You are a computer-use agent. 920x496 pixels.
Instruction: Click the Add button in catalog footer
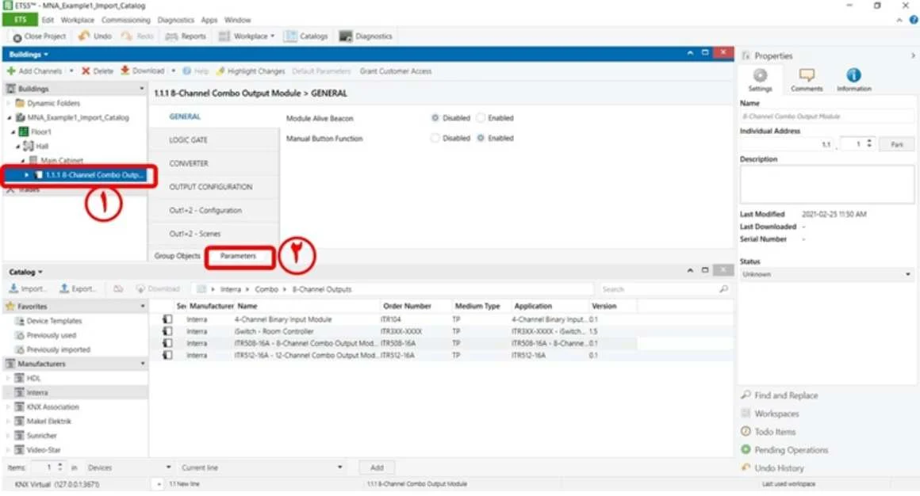click(377, 467)
